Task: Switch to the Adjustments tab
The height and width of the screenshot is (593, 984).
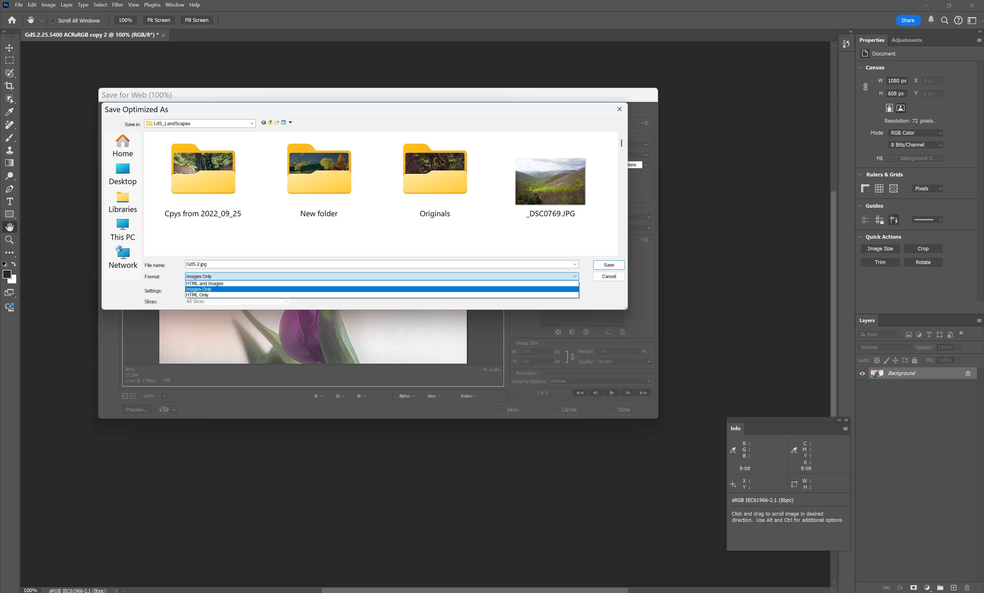Action: point(907,40)
